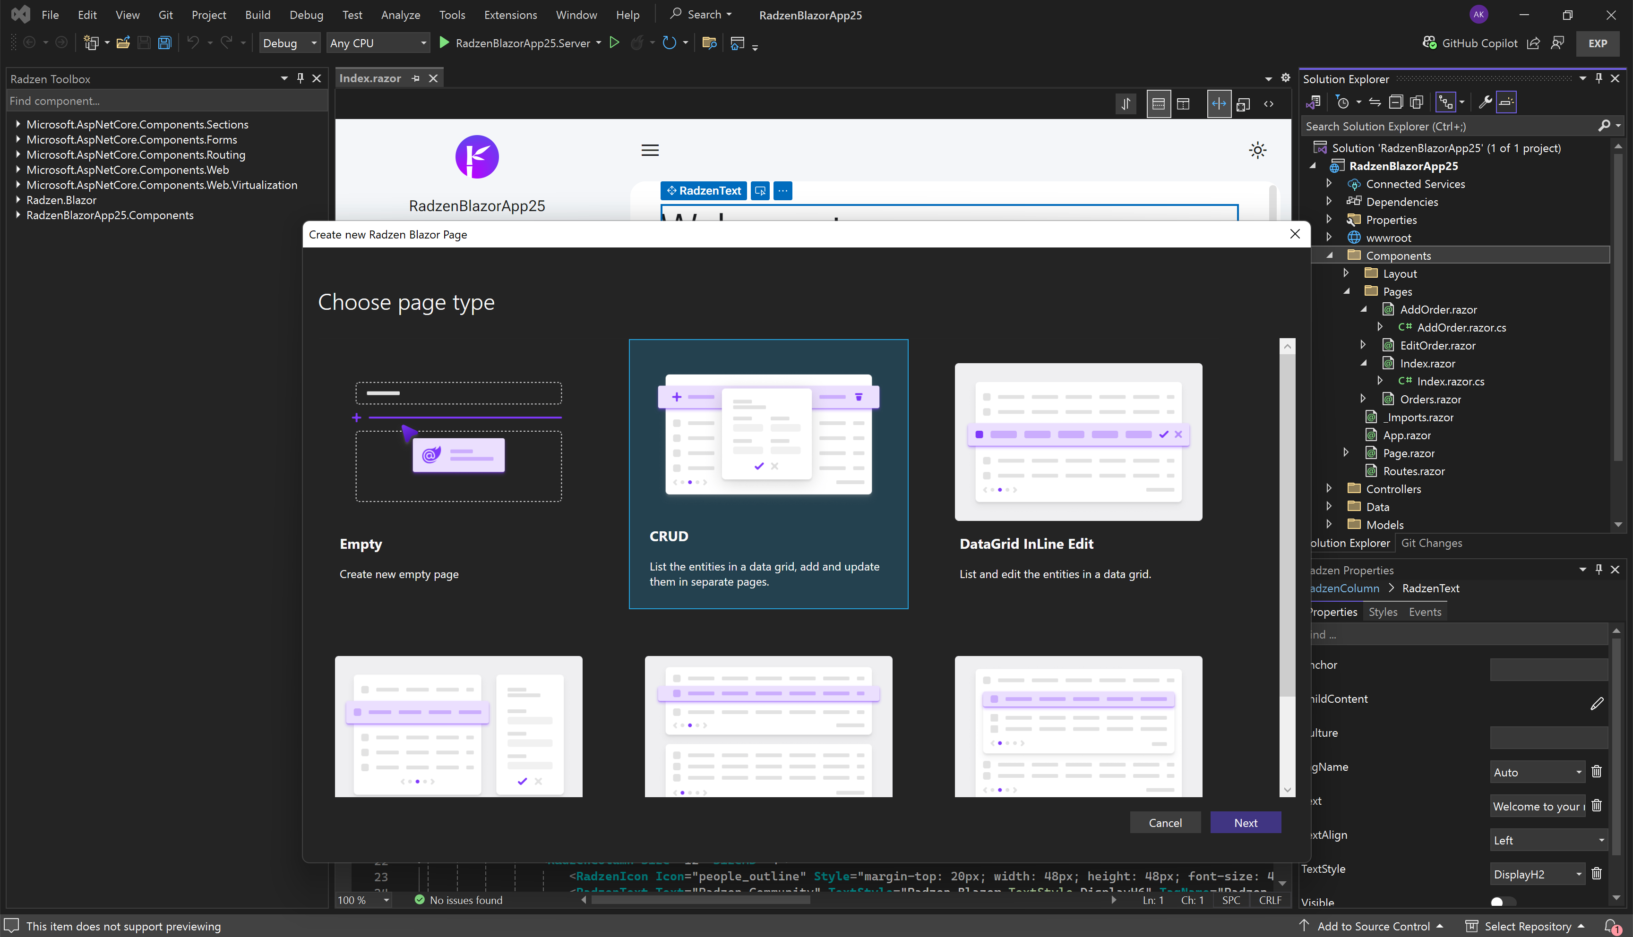Open the Analyze menu

coord(400,15)
